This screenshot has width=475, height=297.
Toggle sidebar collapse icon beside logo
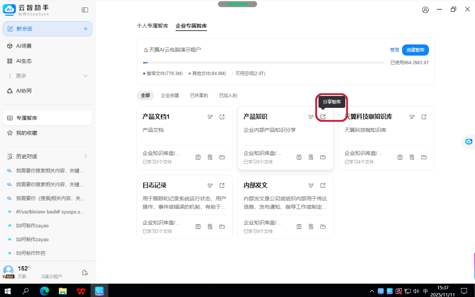coord(85,10)
